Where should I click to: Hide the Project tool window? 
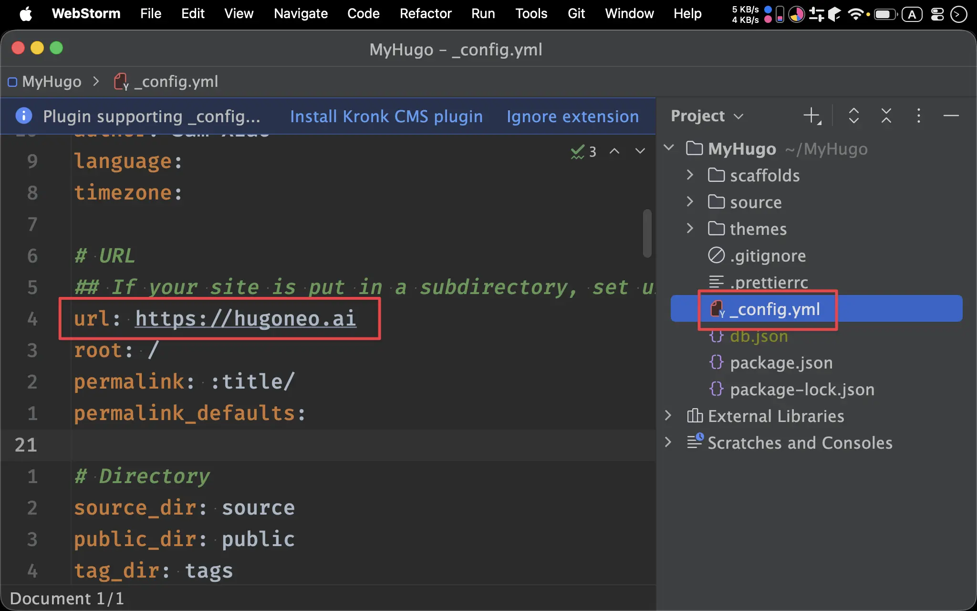click(x=951, y=116)
